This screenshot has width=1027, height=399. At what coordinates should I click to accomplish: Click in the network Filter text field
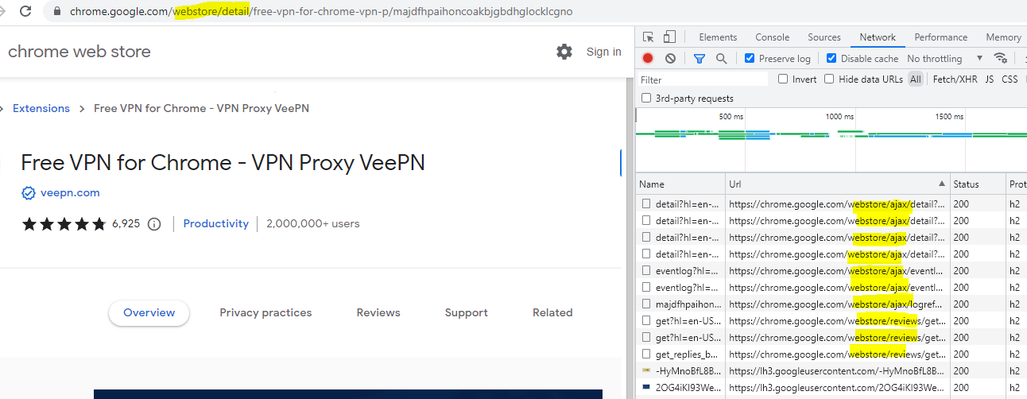coord(703,79)
